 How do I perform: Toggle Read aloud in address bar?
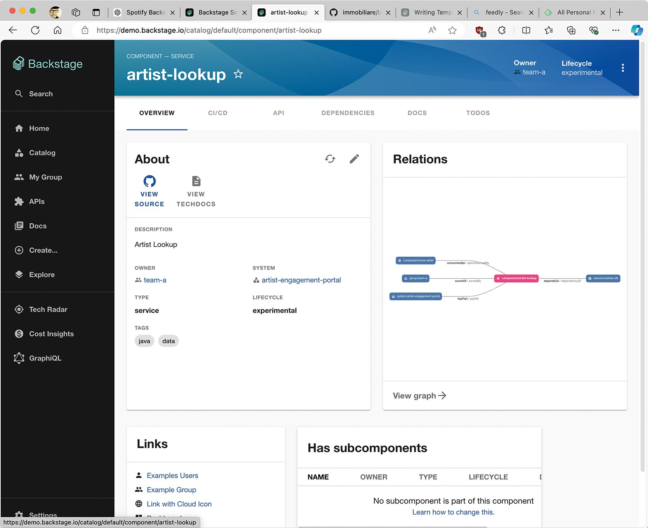pyautogui.click(x=432, y=30)
